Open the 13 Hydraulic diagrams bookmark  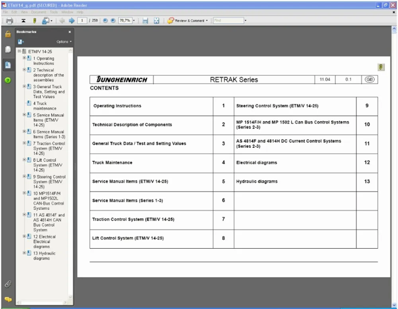(x=44, y=256)
